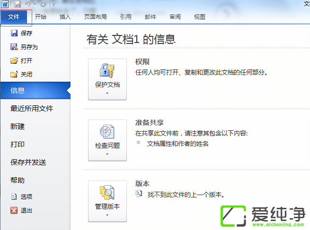Click 退出 (Exit) with red X icon

click(x=26, y=210)
